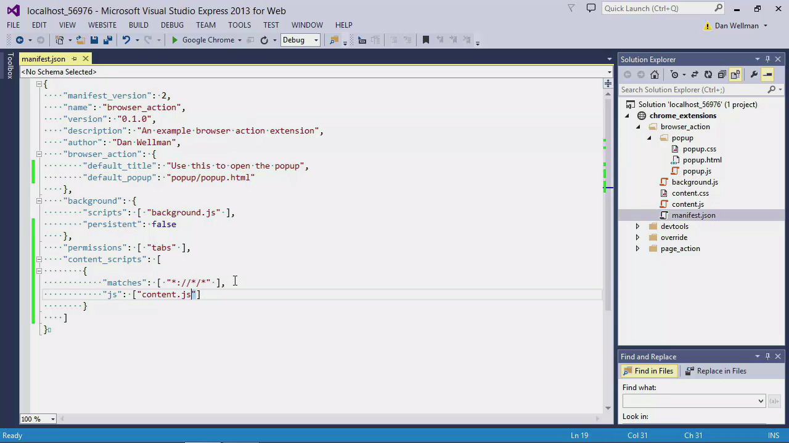The width and height of the screenshot is (789, 443).
Task: Navigate backward with the toolbar back arrow
Action: [20, 40]
